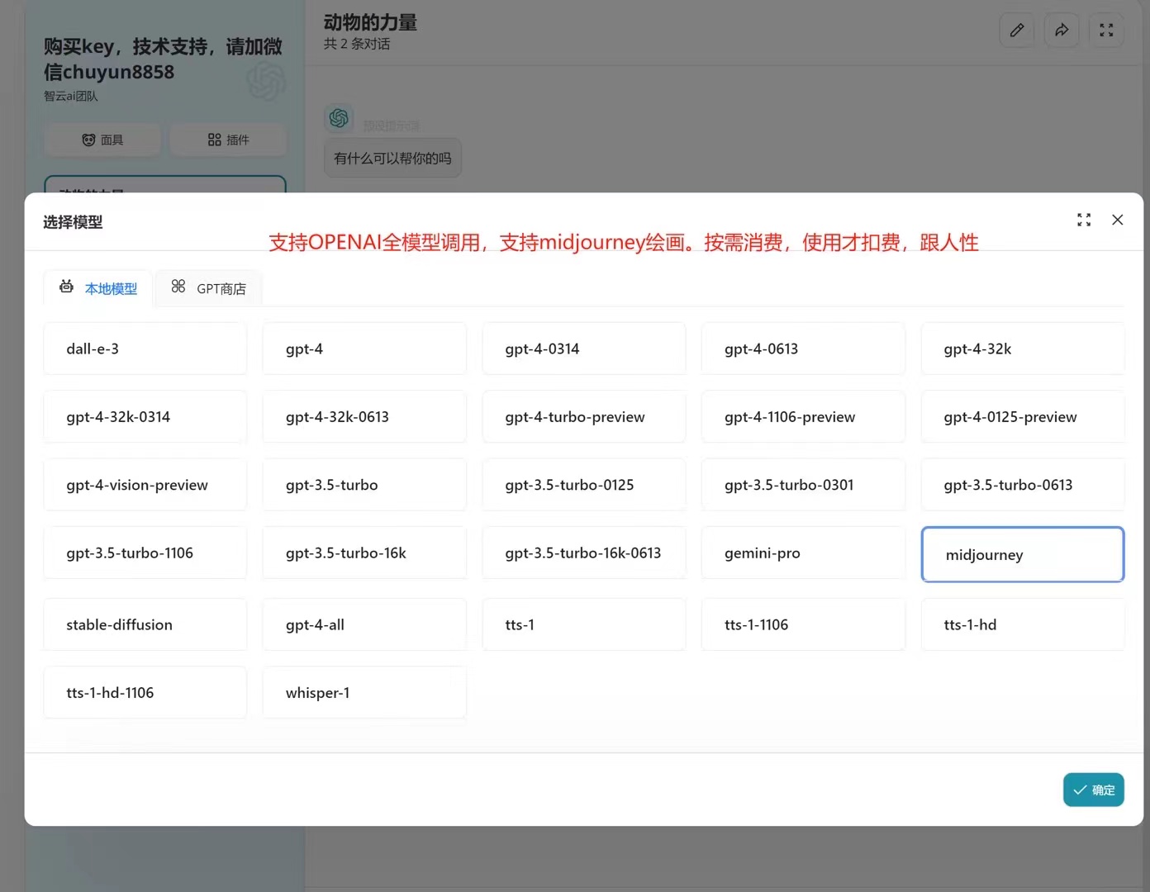The width and height of the screenshot is (1150, 892).
Task: Close the 选择模型 dialog
Action: pyautogui.click(x=1117, y=220)
